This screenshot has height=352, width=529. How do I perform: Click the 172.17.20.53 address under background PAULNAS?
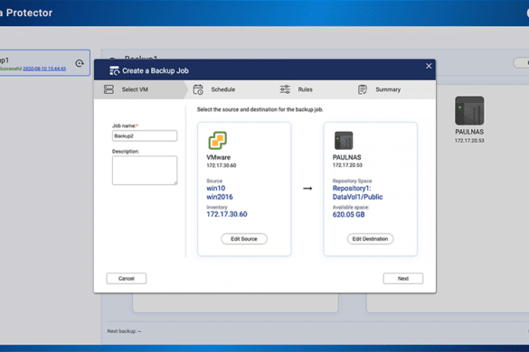click(x=469, y=141)
